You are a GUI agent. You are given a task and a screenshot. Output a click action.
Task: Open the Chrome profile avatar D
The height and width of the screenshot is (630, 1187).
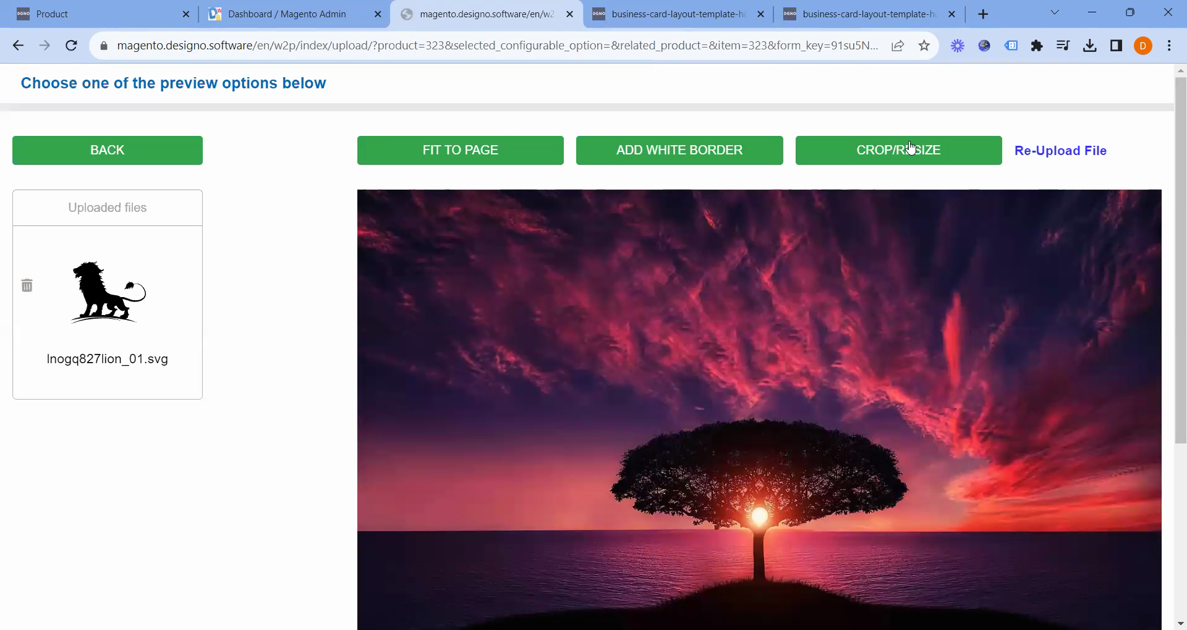click(x=1142, y=45)
